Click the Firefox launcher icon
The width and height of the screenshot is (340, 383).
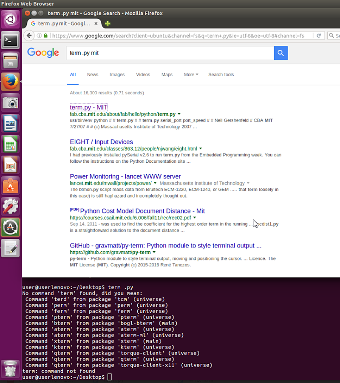coord(10,82)
